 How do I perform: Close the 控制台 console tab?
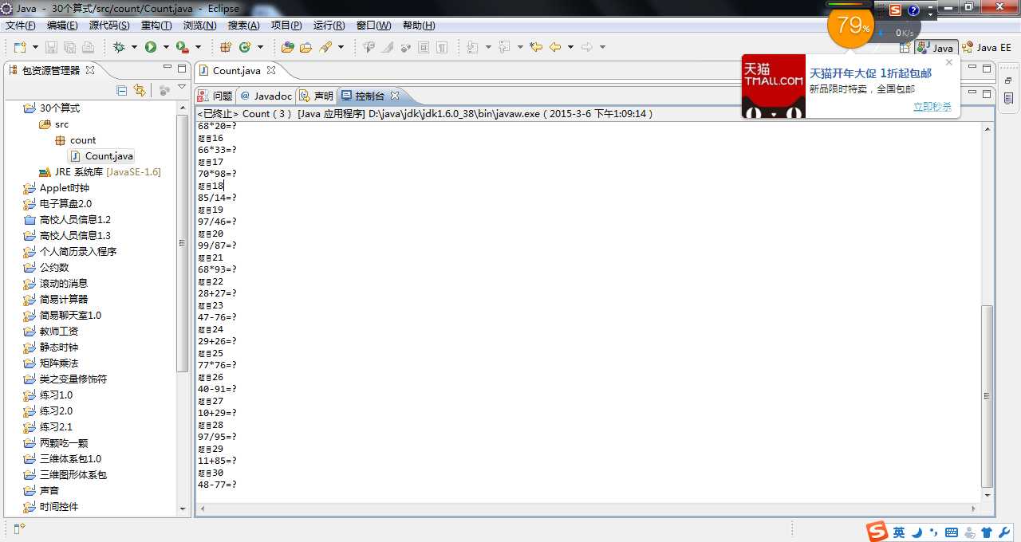click(395, 96)
